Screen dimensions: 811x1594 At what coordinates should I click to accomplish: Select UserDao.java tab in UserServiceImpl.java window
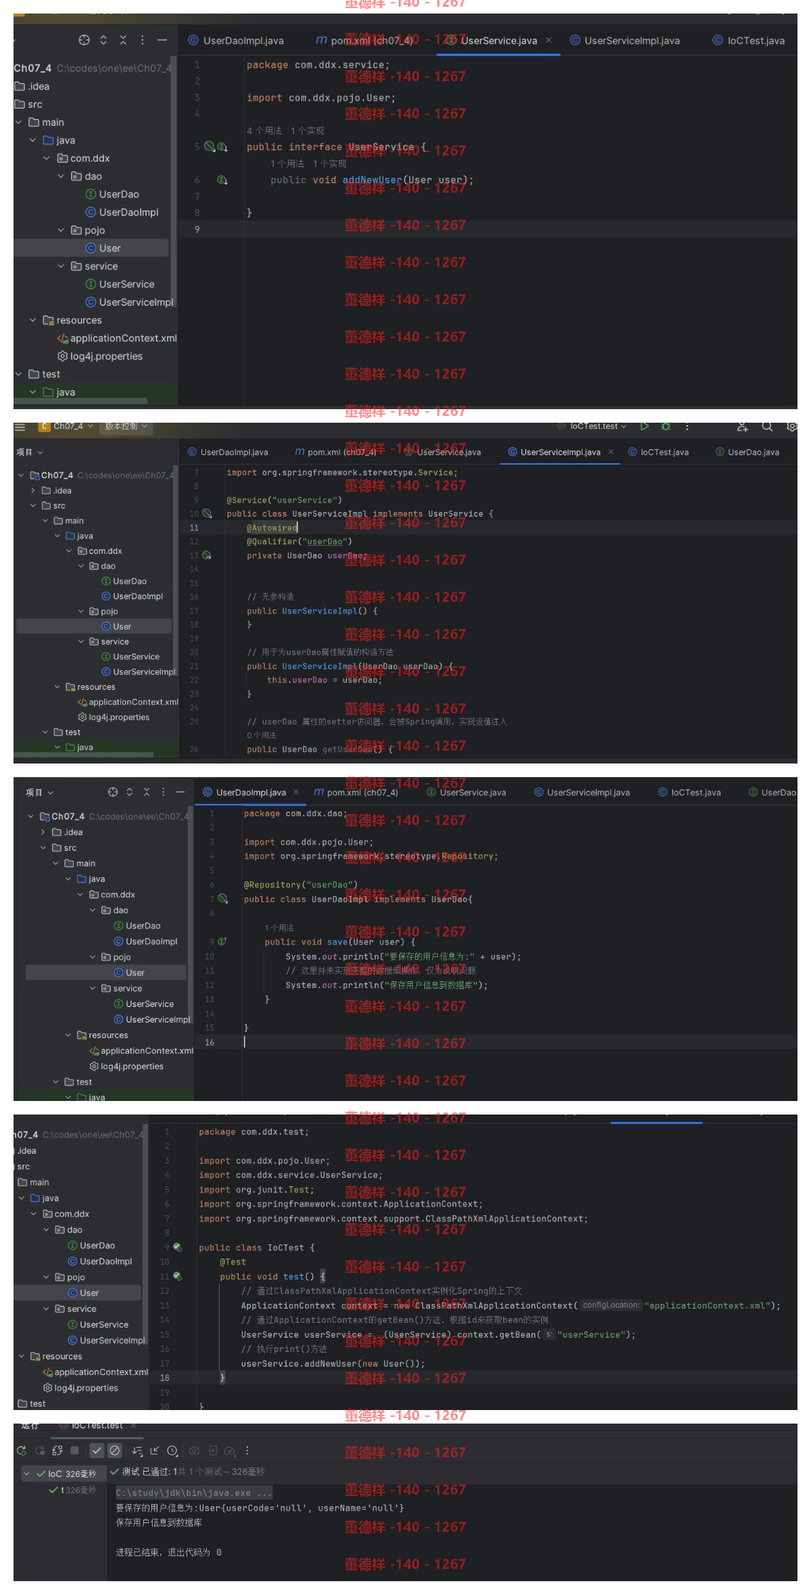tap(747, 452)
